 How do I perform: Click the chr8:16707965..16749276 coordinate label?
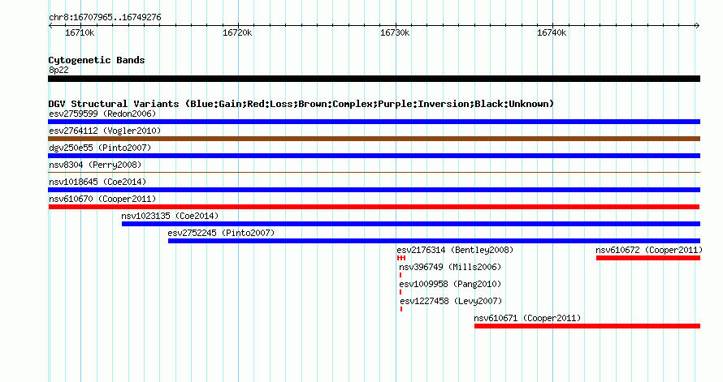[105, 17]
